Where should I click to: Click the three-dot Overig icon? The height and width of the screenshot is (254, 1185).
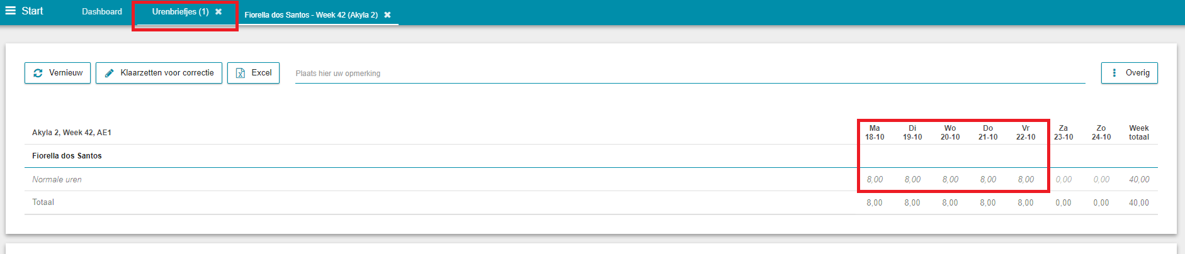[1114, 73]
